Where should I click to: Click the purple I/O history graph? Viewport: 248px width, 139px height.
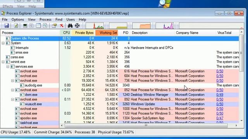(x=165, y=26)
